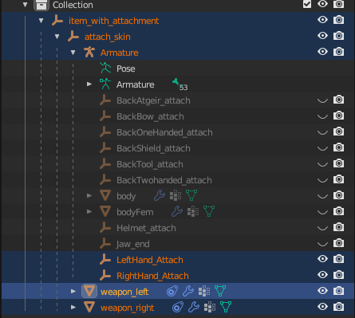
Task: Collapse item_with_attachment hierarchy
Action: tap(41, 21)
